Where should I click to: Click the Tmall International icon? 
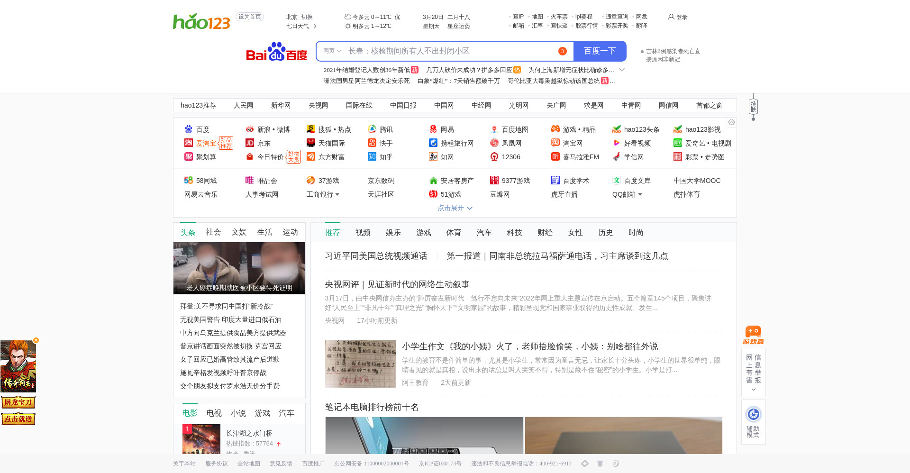coord(311,143)
